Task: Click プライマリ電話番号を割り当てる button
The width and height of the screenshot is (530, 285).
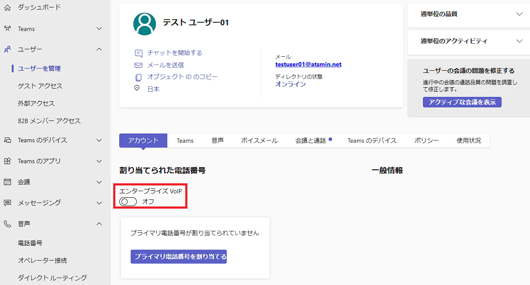Action: click(x=179, y=257)
